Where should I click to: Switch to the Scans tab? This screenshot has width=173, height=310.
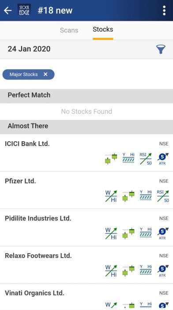[69, 30]
